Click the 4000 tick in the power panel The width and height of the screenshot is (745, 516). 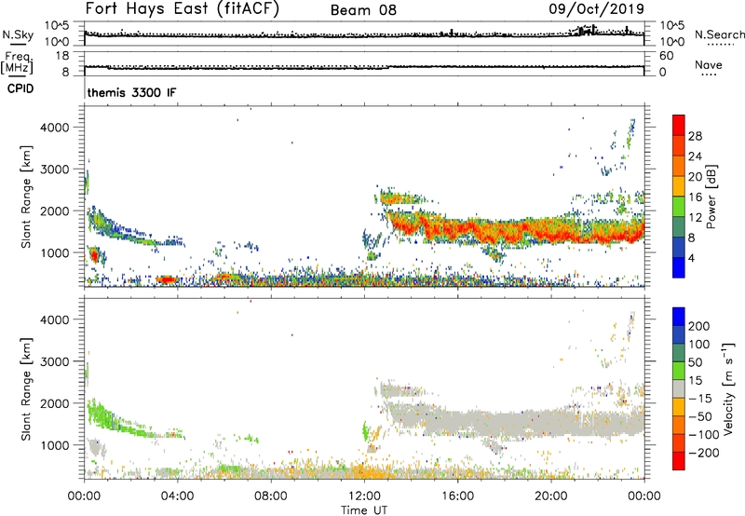point(55,128)
